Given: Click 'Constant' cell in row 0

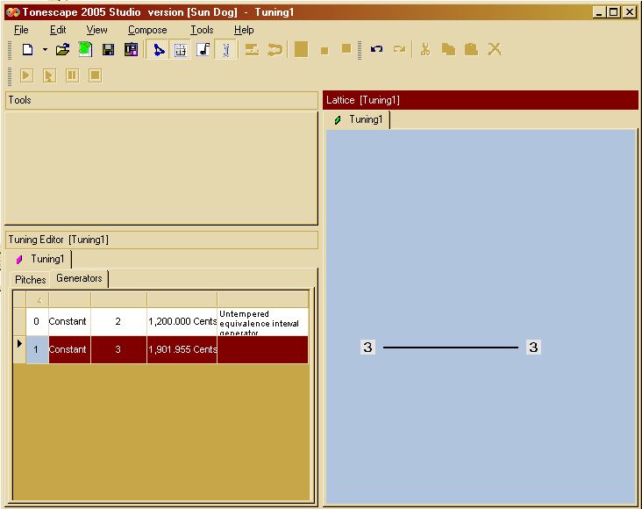Looking at the screenshot, I should point(69,322).
